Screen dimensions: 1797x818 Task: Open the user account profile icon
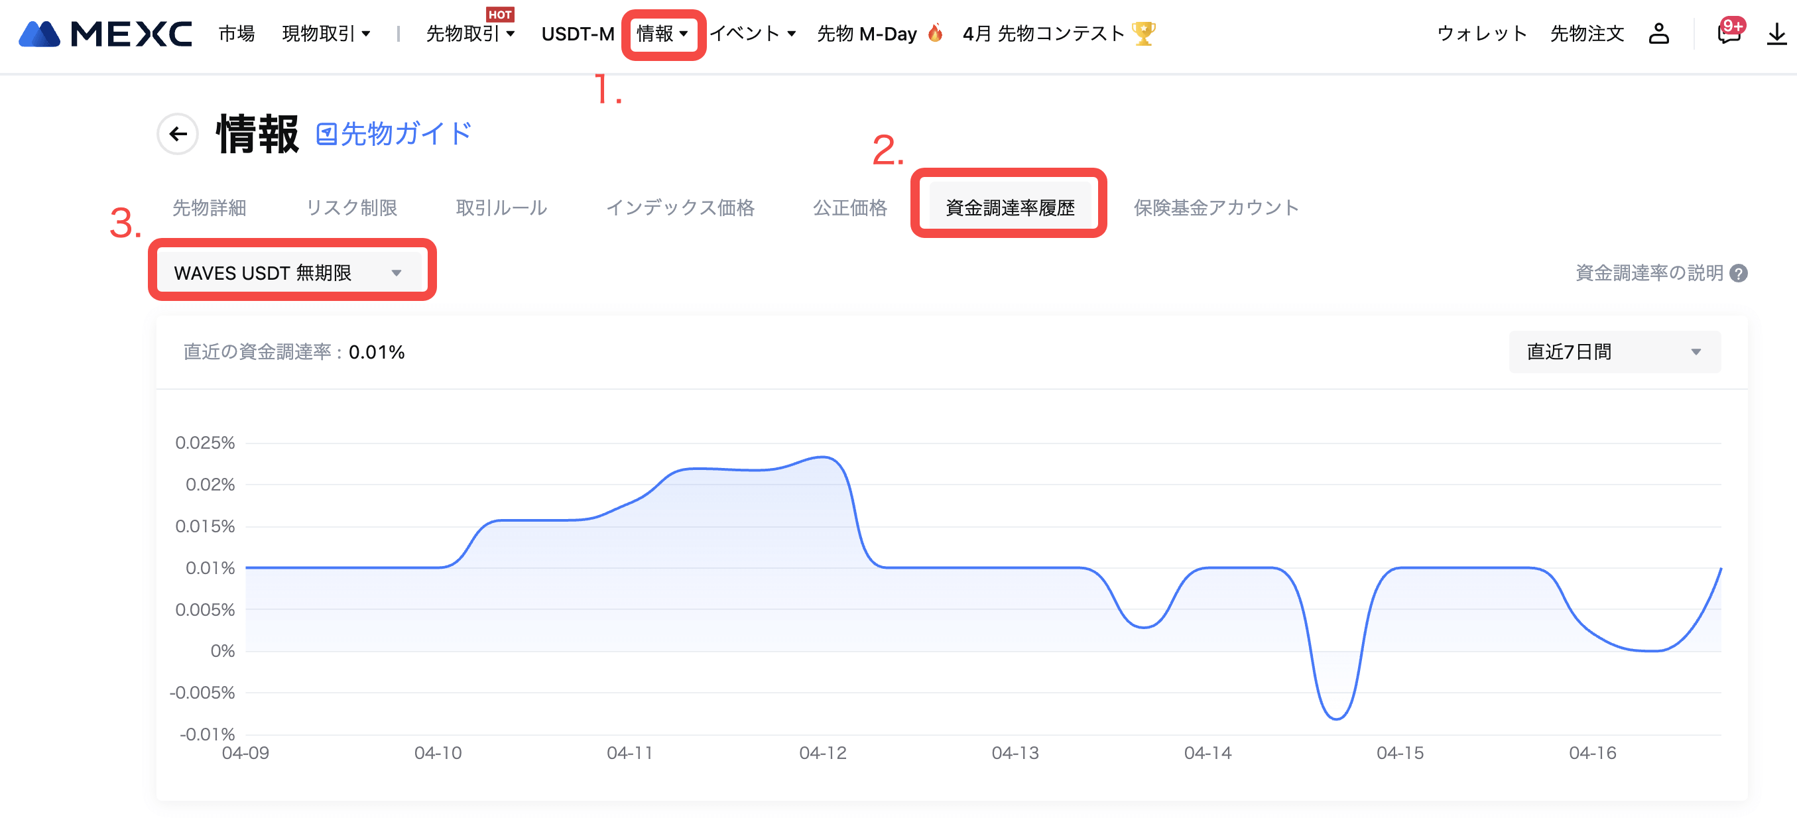(1658, 33)
